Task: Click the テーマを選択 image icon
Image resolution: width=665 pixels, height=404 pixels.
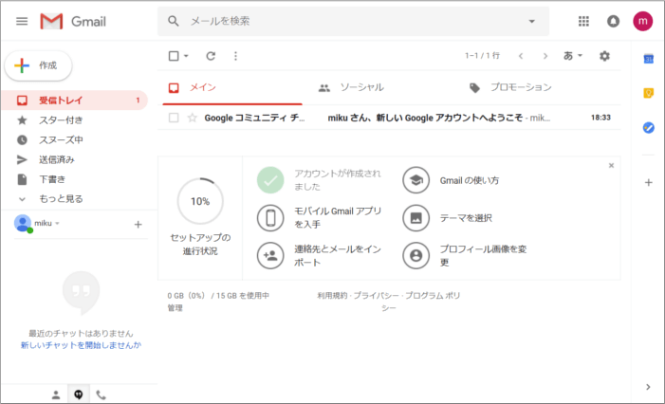Action: pos(416,218)
